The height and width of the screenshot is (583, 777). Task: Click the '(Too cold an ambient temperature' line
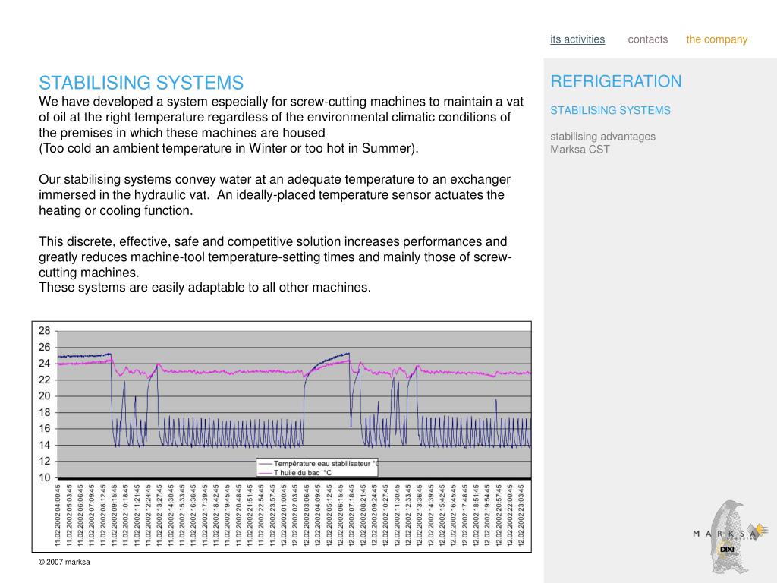228,148
